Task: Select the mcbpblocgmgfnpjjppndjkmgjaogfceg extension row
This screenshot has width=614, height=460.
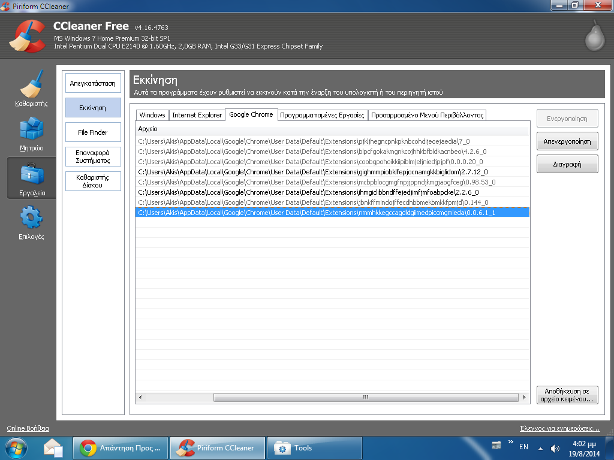Action: pos(332,182)
